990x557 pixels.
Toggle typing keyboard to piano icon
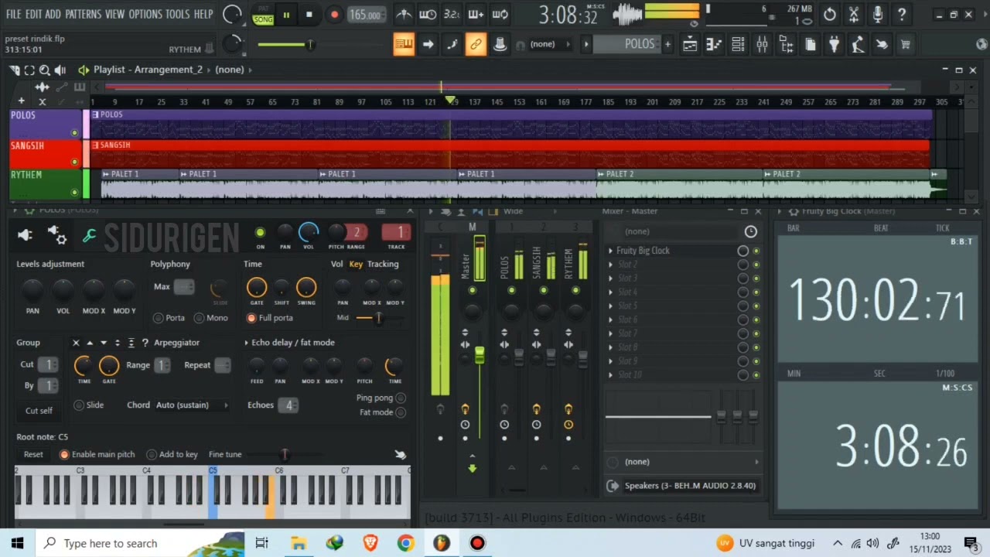point(404,44)
